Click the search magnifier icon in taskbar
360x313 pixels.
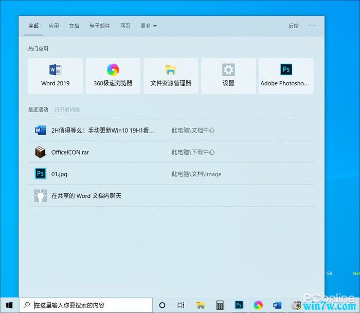(27, 305)
